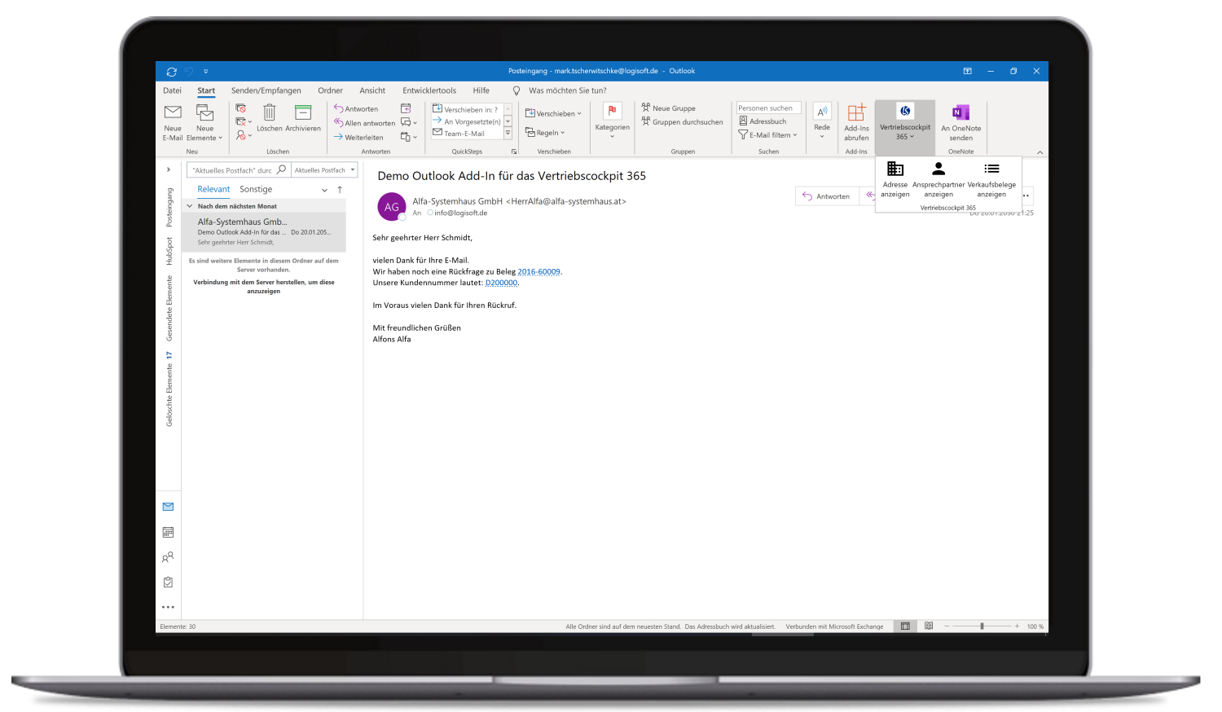
Task: Click the Kategorien flag icon
Action: pos(612,111)
